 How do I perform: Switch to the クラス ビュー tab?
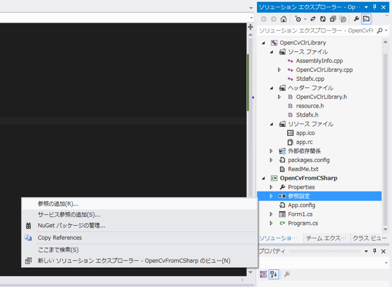[369, 239]
